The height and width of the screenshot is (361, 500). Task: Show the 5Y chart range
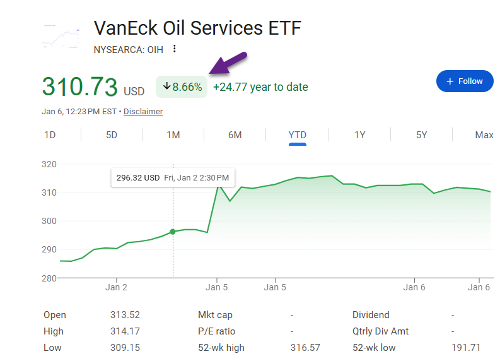click(421, 135)
